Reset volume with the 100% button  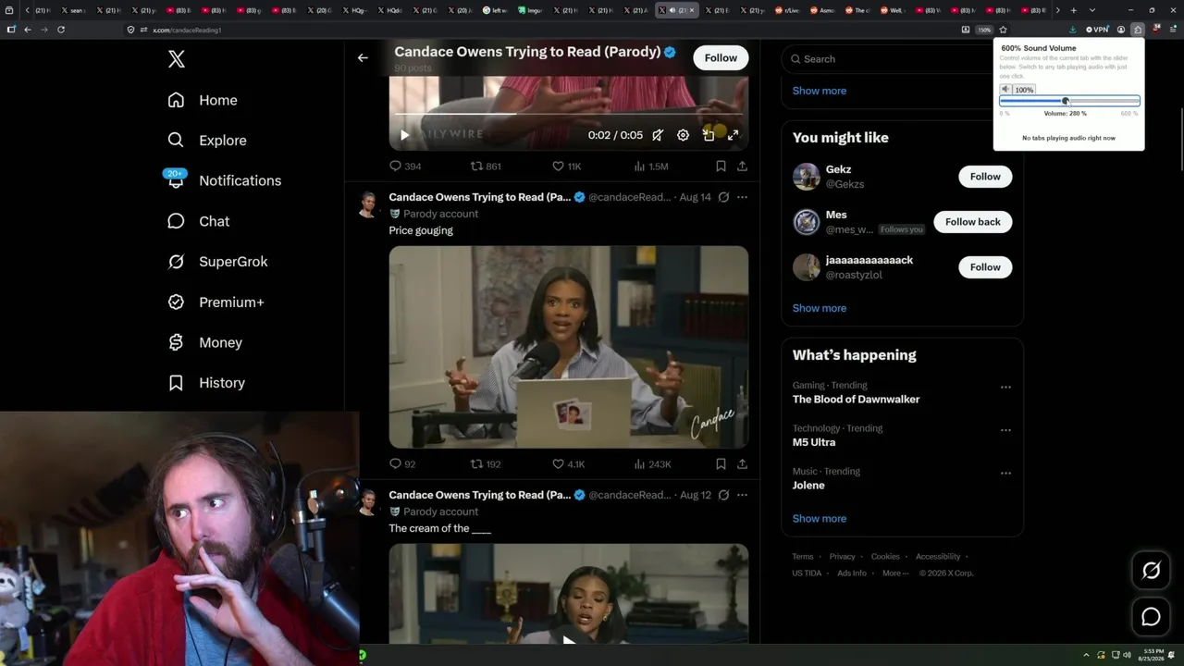click(1024, 90)
